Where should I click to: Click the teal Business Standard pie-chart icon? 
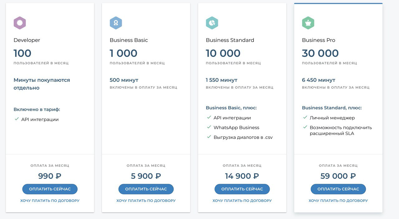(212, 23)
